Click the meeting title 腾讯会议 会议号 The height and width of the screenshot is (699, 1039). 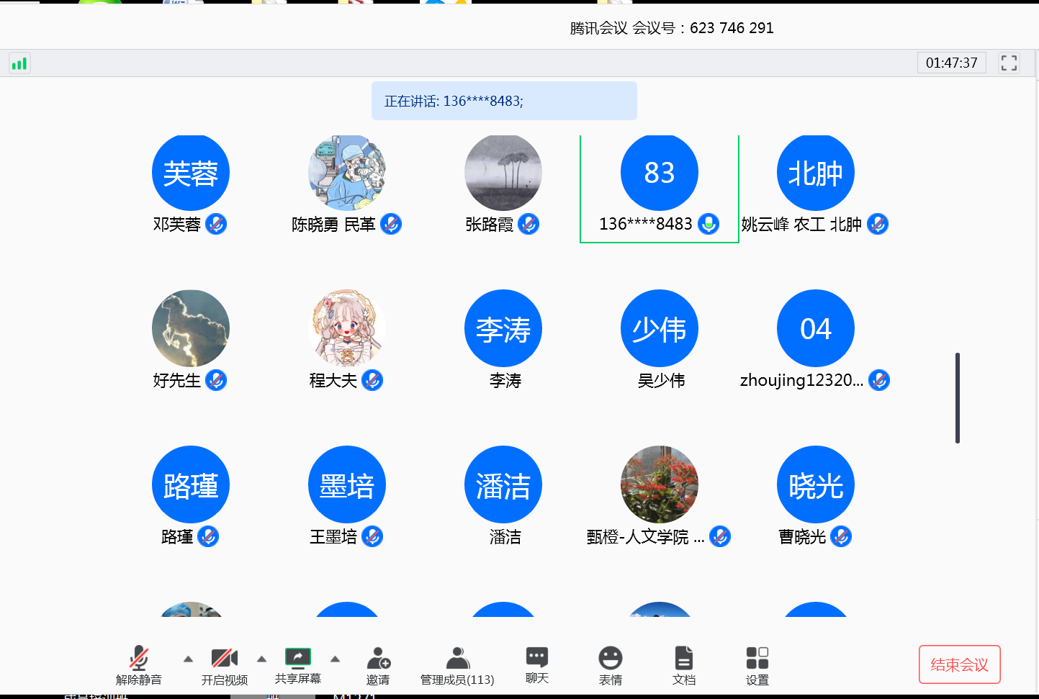[x=672, y=28]
